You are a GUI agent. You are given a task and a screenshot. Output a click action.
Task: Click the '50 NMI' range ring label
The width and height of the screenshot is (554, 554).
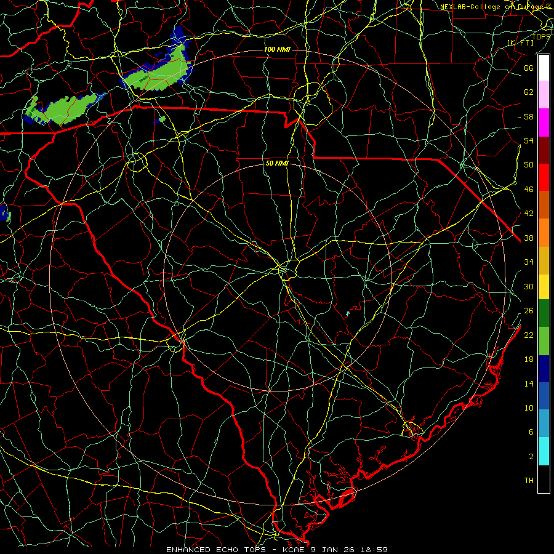[x=277, y=163]
